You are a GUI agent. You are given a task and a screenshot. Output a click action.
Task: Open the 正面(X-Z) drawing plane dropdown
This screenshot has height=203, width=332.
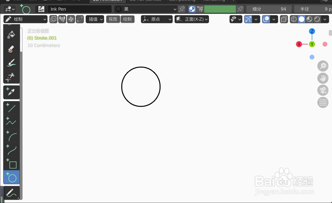pyautogui.click(x=192, y=19)
